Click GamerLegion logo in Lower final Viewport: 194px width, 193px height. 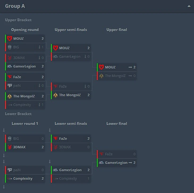pyautogui.click(x=101, y=163)
